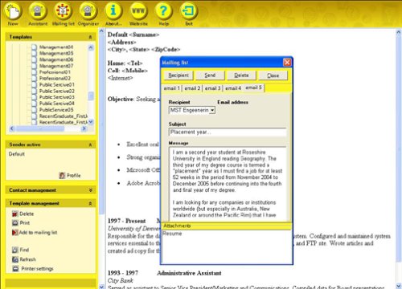Select Professional01 template
This screenshot has height=289, width=402.
click(x=55, y=72)
